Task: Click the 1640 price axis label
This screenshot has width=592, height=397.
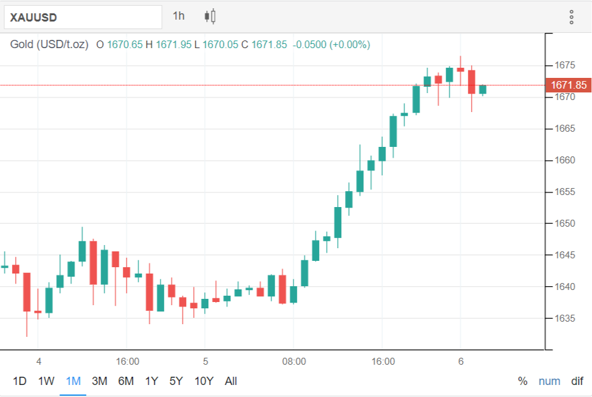Action: tap(564, 287)
